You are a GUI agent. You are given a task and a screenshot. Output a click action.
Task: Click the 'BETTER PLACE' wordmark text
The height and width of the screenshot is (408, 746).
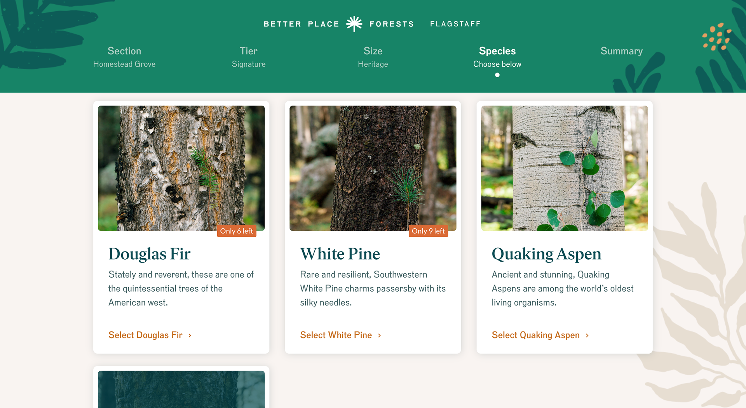(302, 24)
